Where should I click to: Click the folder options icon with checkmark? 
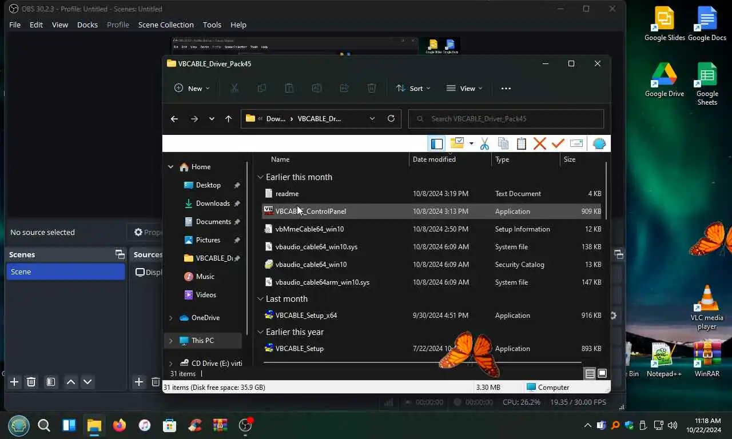pyautogui.click(x=457, y=143)
